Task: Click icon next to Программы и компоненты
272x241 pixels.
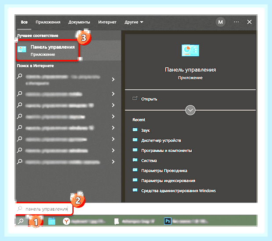Action: (x=135, y=150)
